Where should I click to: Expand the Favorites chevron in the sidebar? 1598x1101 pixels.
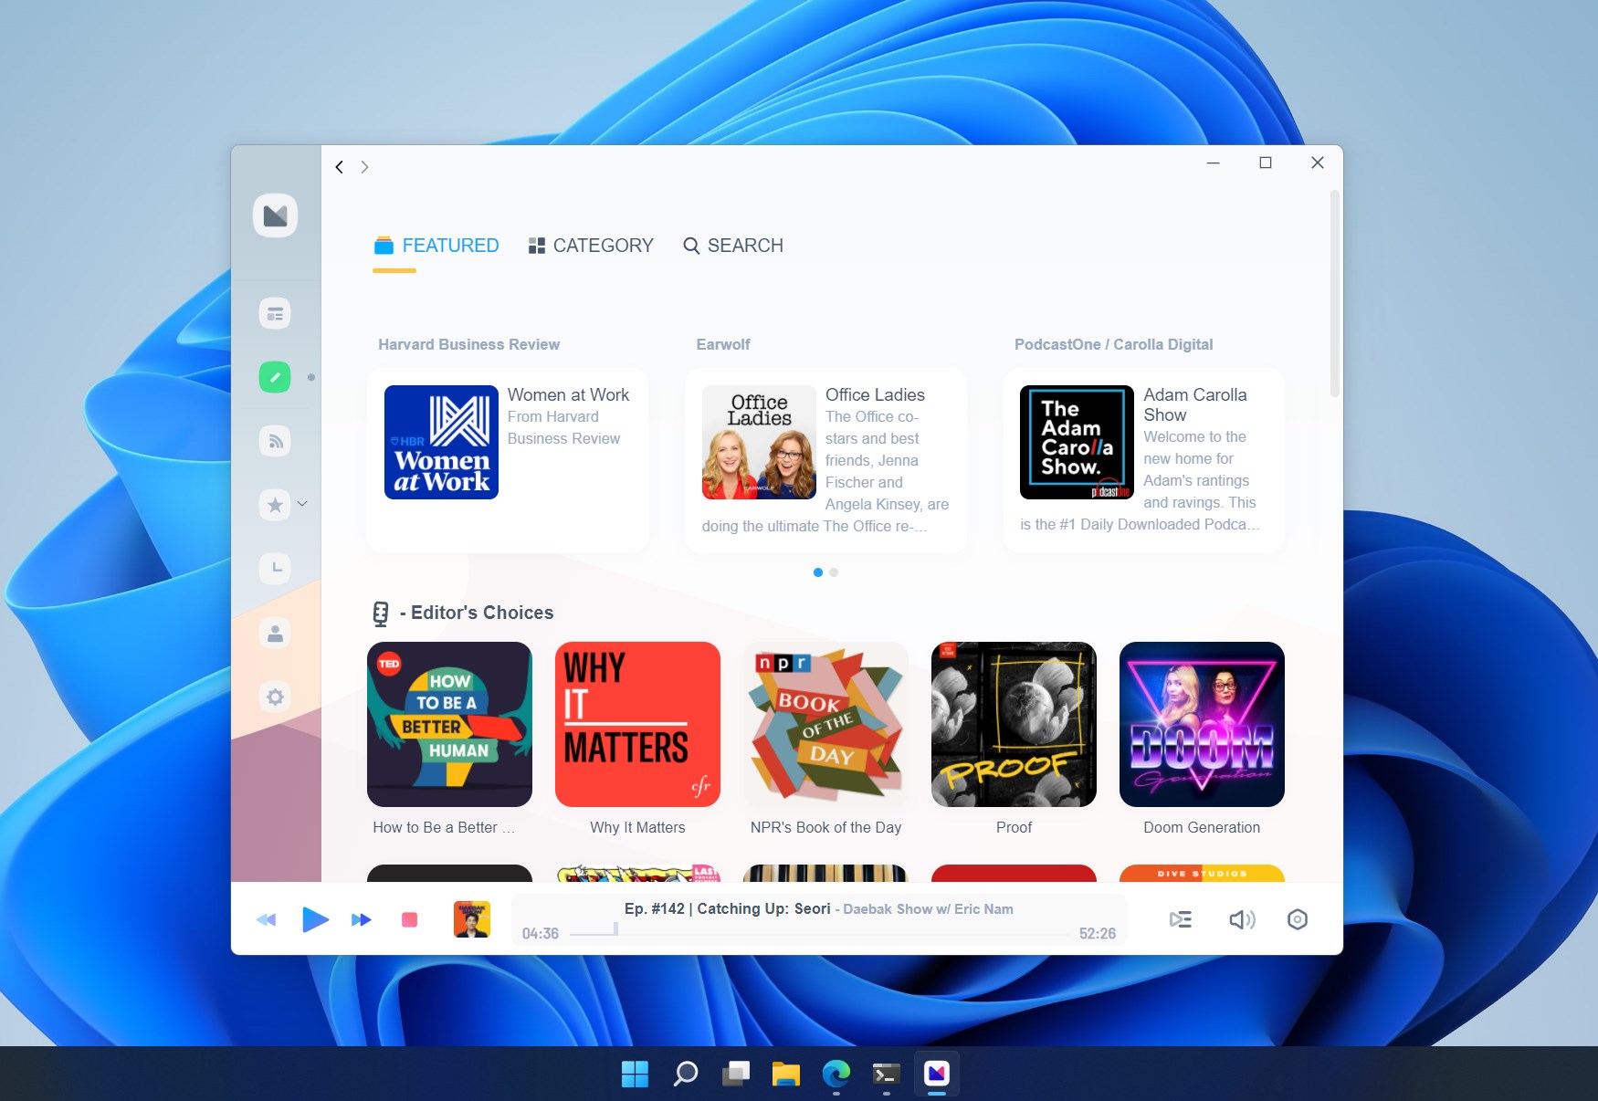pos(302,504)
